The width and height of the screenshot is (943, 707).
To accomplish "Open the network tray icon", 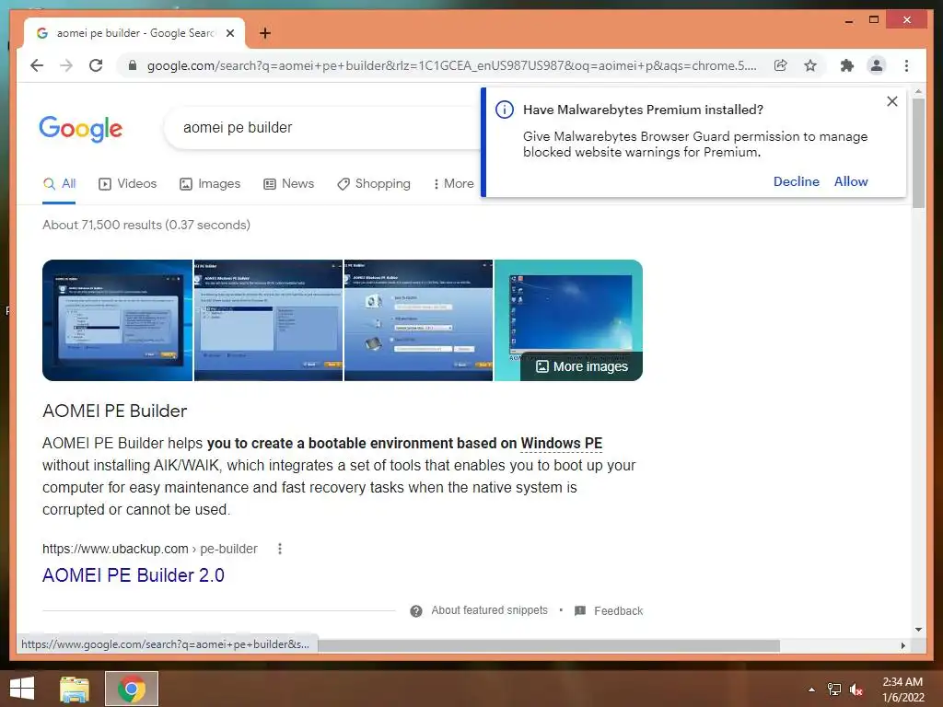I will (834, 690).
